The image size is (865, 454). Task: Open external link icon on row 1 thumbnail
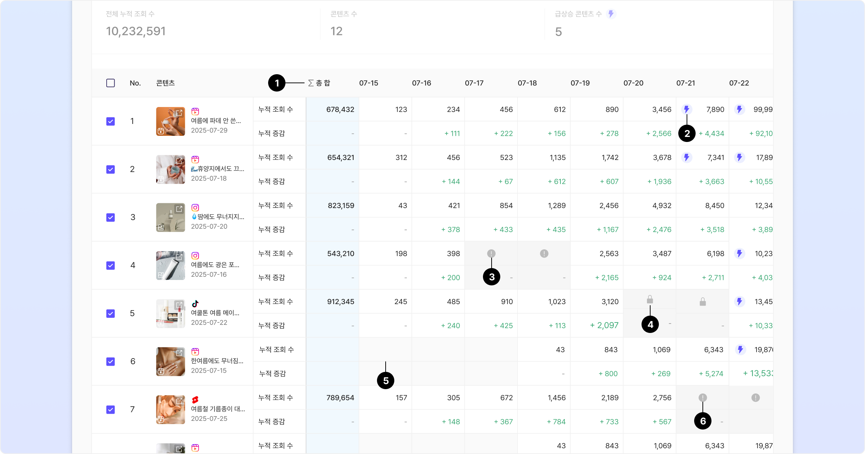[179, 113]
